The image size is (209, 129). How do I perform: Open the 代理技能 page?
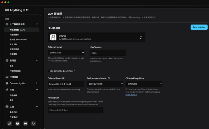click(x=14, y=77)
